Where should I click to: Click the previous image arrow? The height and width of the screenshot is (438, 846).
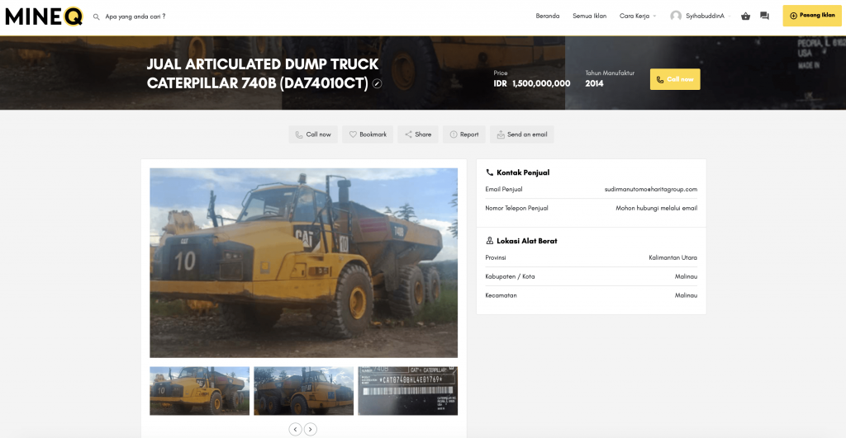tap(295, 430)
